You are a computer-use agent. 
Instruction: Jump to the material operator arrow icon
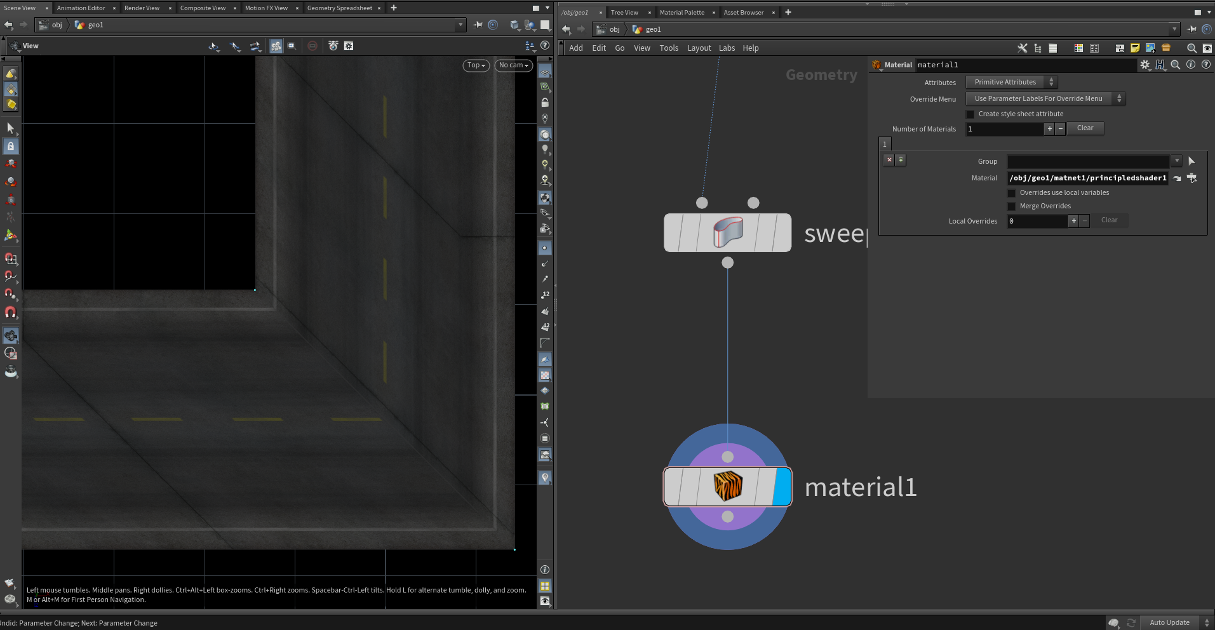1177,178
